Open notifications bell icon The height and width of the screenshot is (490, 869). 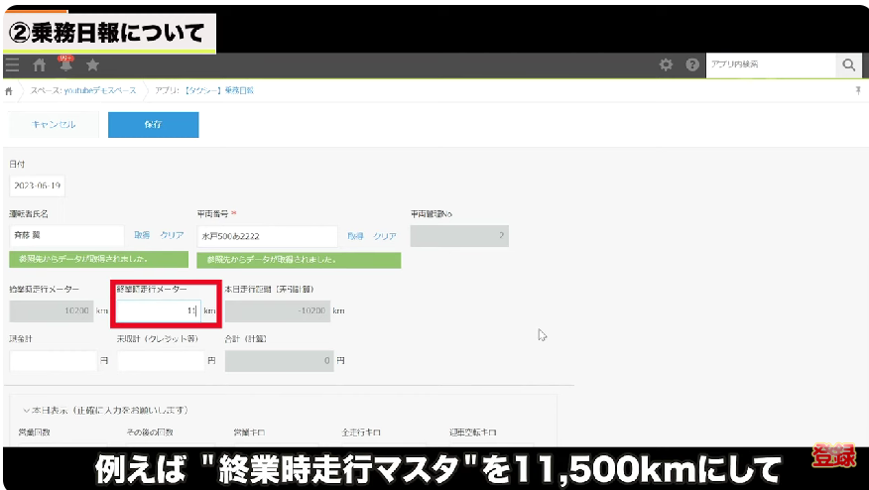pos(65,65)
